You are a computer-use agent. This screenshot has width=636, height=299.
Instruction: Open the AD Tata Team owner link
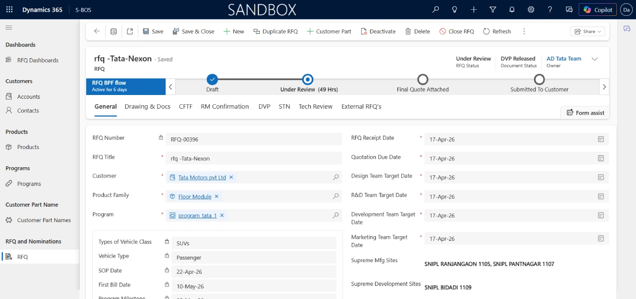coord(564,59)
